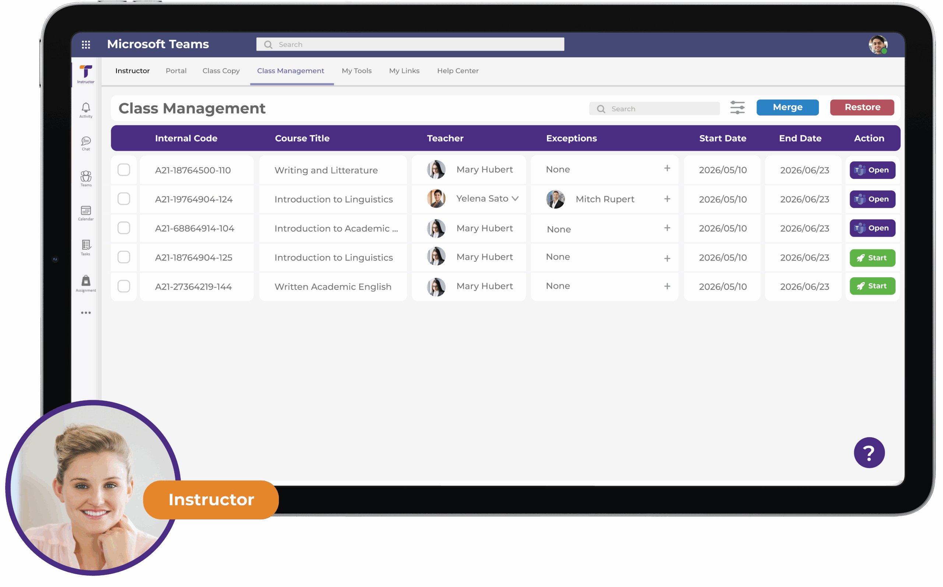Switch to the Class Copy tab
The image size is (943, 587).
[x=221, y=71]
